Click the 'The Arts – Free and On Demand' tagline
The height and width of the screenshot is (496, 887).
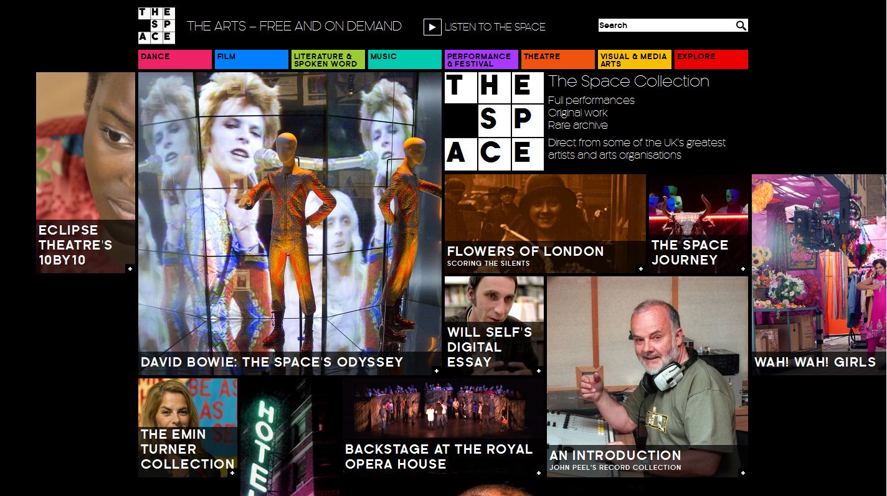[294, 26]
